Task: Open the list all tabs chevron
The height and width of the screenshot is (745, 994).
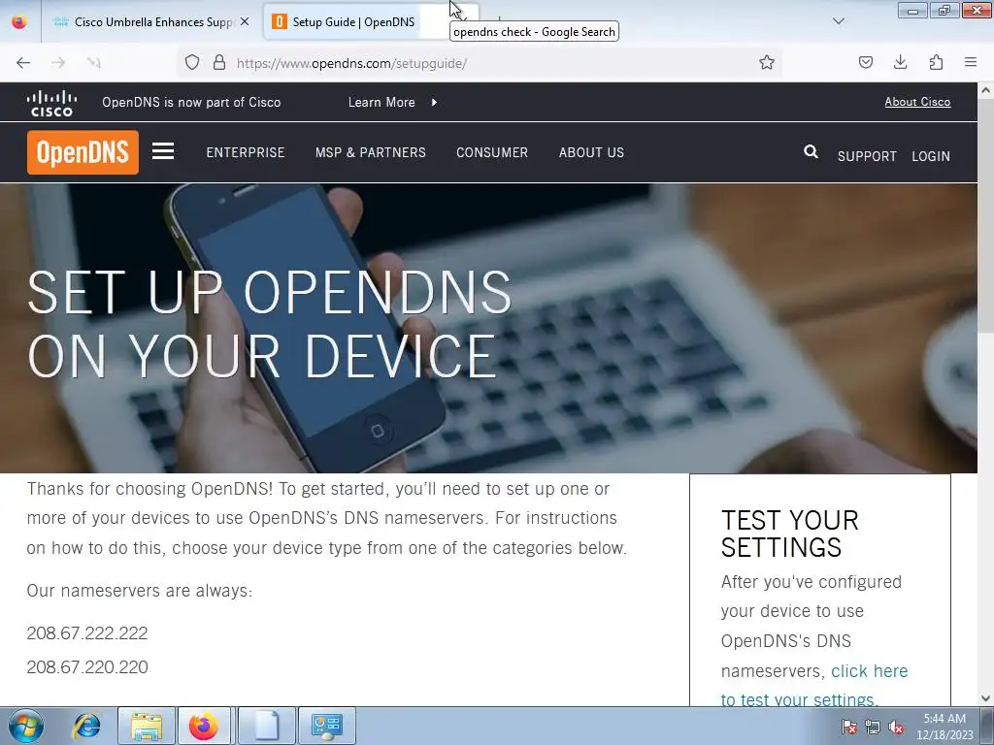Action: point(839,21)
